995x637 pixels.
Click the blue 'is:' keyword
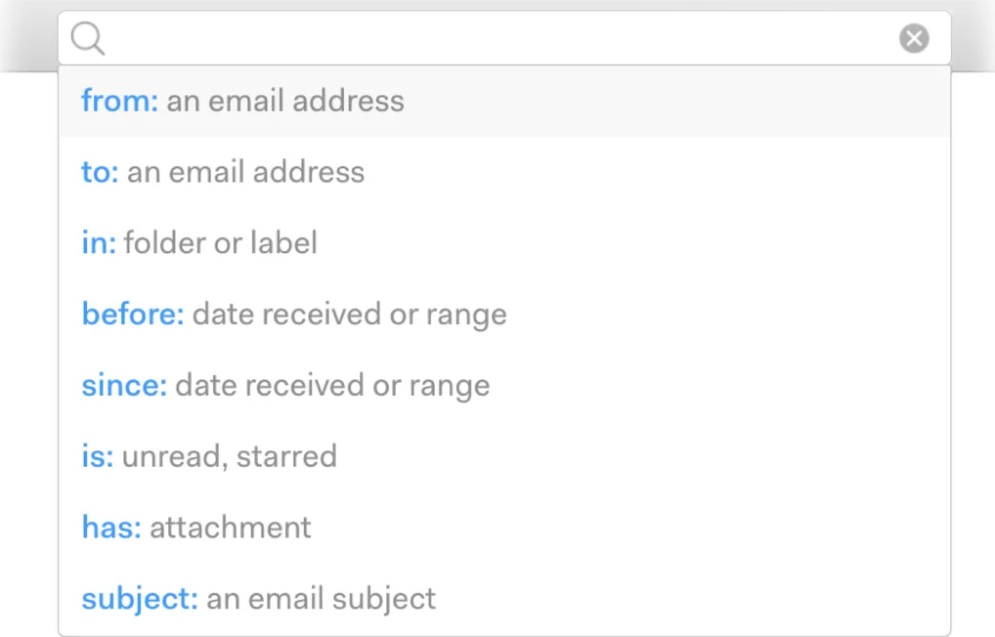97,456
